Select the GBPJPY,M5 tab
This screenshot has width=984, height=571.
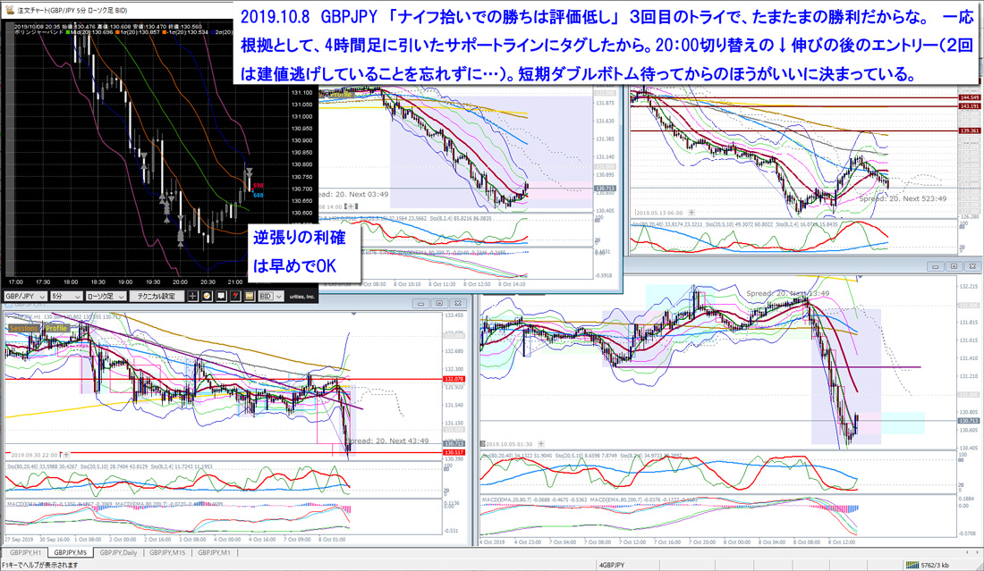[x=71, y=553]
